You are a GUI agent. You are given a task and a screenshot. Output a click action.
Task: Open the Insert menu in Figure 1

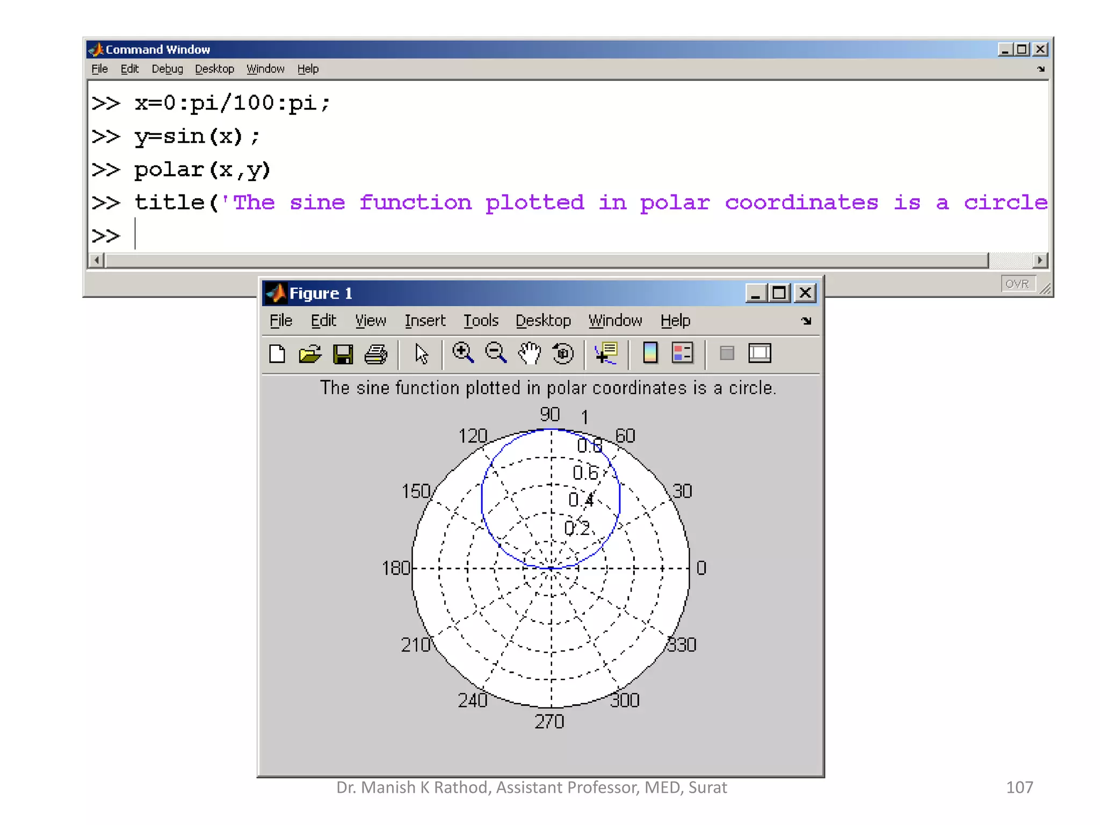coord(425,321)
